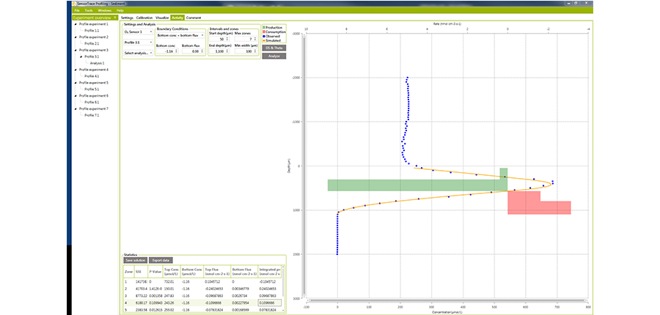The width and height of the screenshot is (660, 315).
Task: Switch to the Settings tab
Action: coord(127,18)
